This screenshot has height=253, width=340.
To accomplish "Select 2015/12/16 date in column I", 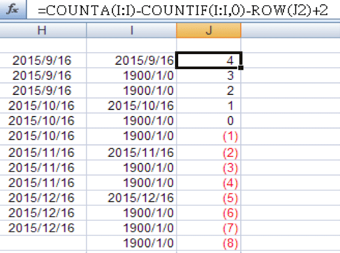I will [132, 198].
